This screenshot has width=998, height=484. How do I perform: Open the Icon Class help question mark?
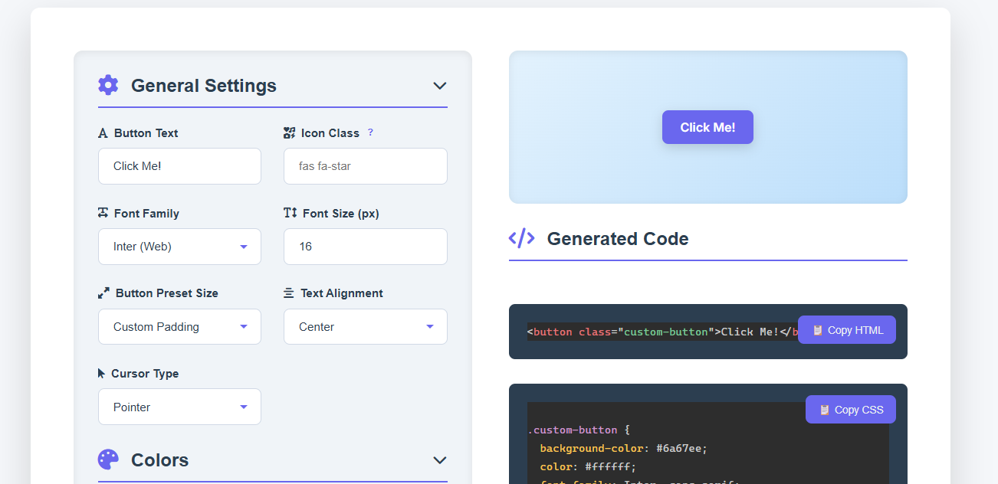(370, 132)
